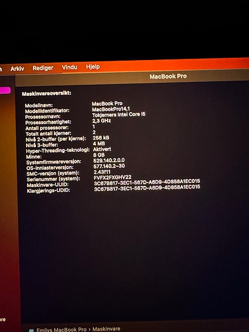The image size is (249, 332).
Task: Select Emilys MacBook Pro in the path bar
Action: (x=61, y=330)
